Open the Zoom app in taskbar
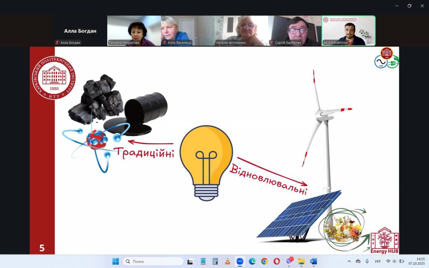 [x=240, y=261]
